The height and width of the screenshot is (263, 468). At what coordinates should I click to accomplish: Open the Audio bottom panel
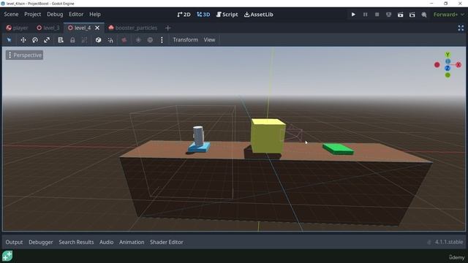(106, 242)
